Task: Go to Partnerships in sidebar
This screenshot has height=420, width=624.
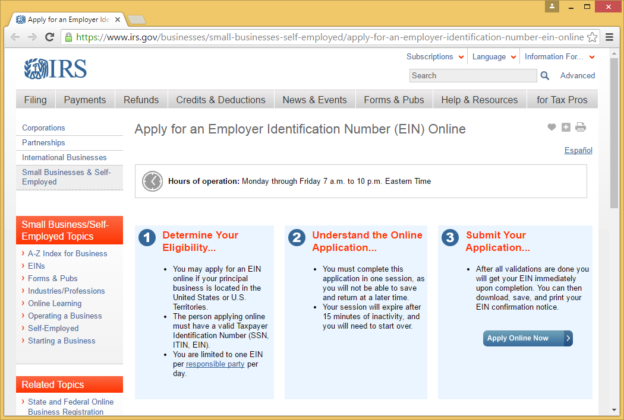Action: coord(43,142)
